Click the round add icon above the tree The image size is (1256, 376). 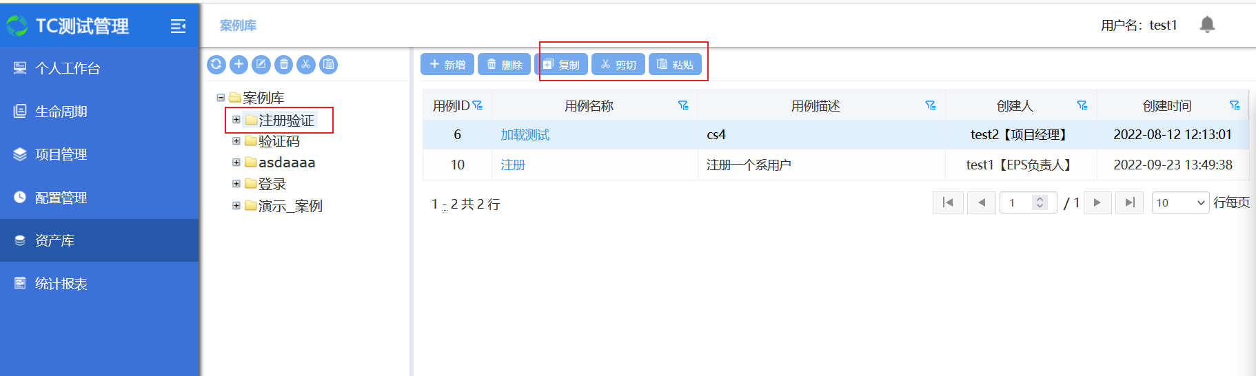(x=239, y=65)
